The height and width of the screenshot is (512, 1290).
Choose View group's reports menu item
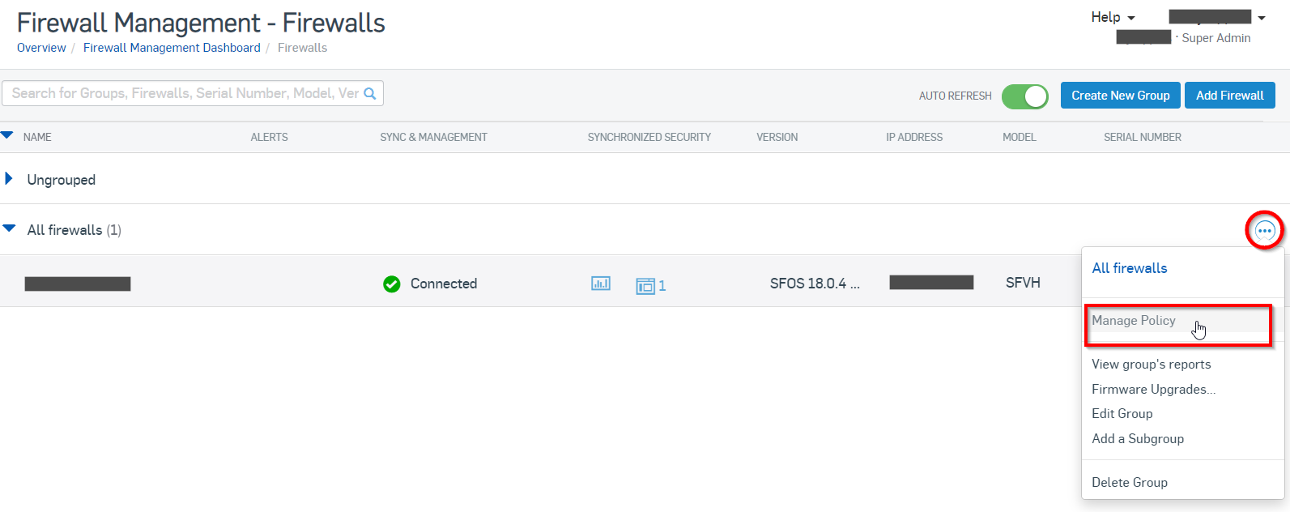pyautogui.click(x=1151, y=365)
